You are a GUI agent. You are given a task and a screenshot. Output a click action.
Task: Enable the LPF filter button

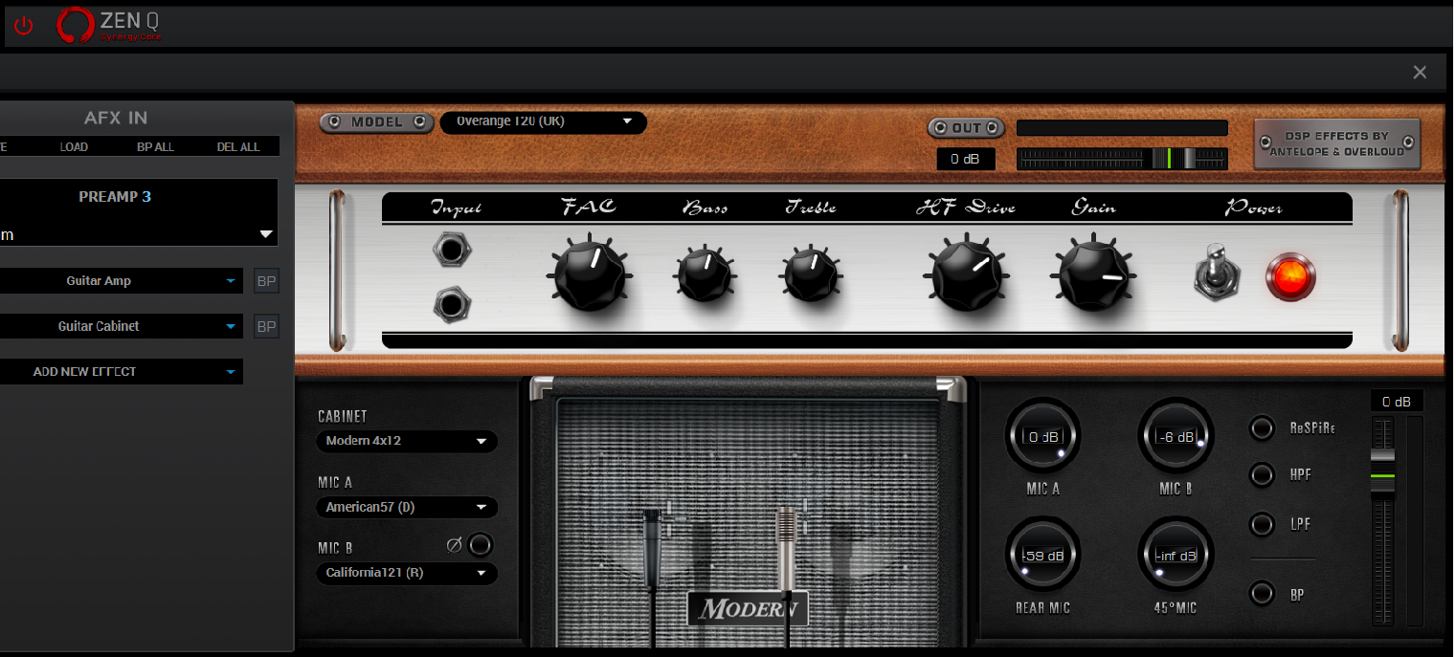click(x=1263, y=524)
